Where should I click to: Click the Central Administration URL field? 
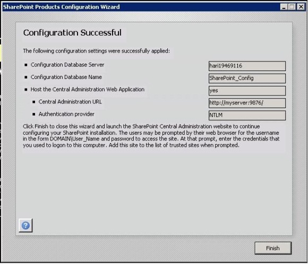coord(247,103)
